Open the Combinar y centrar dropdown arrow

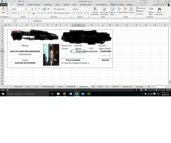[x=71, y=13]
